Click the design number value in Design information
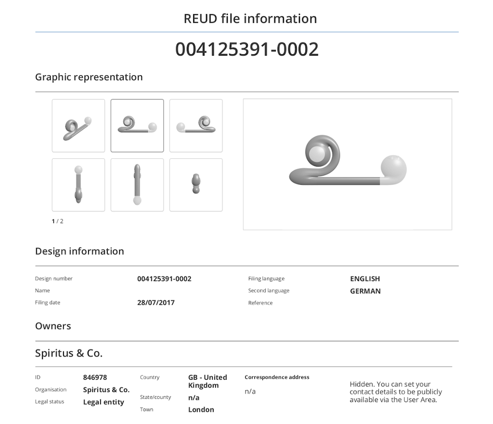 pyautogui.click(x=164, y=279)
